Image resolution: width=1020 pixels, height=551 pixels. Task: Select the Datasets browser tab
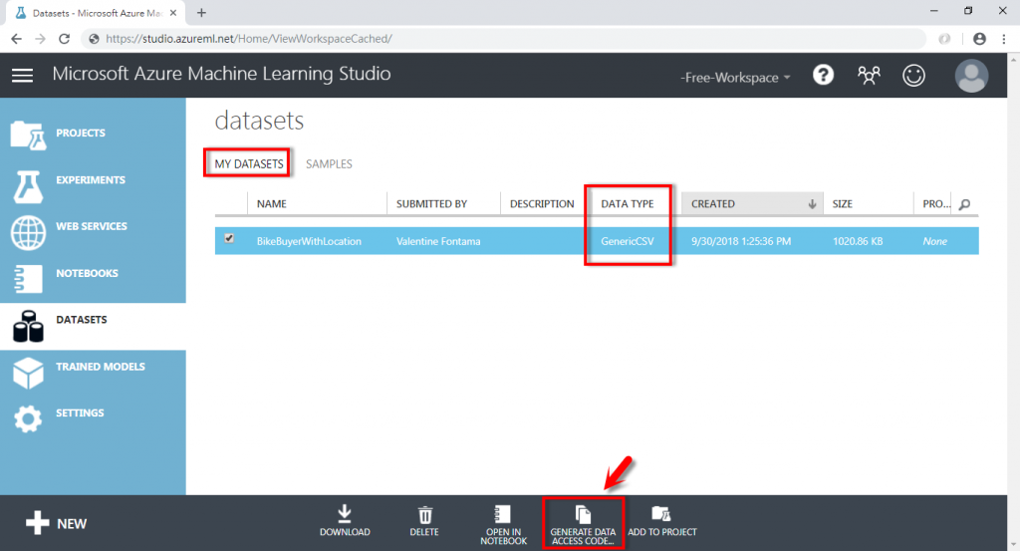[x=97, y=13]
